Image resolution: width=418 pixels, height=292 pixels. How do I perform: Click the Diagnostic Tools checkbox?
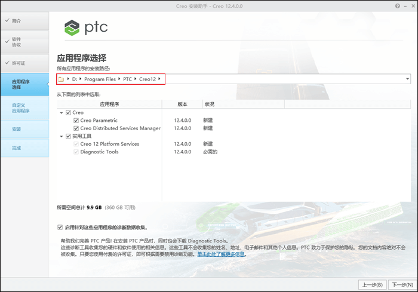[76, 152]
